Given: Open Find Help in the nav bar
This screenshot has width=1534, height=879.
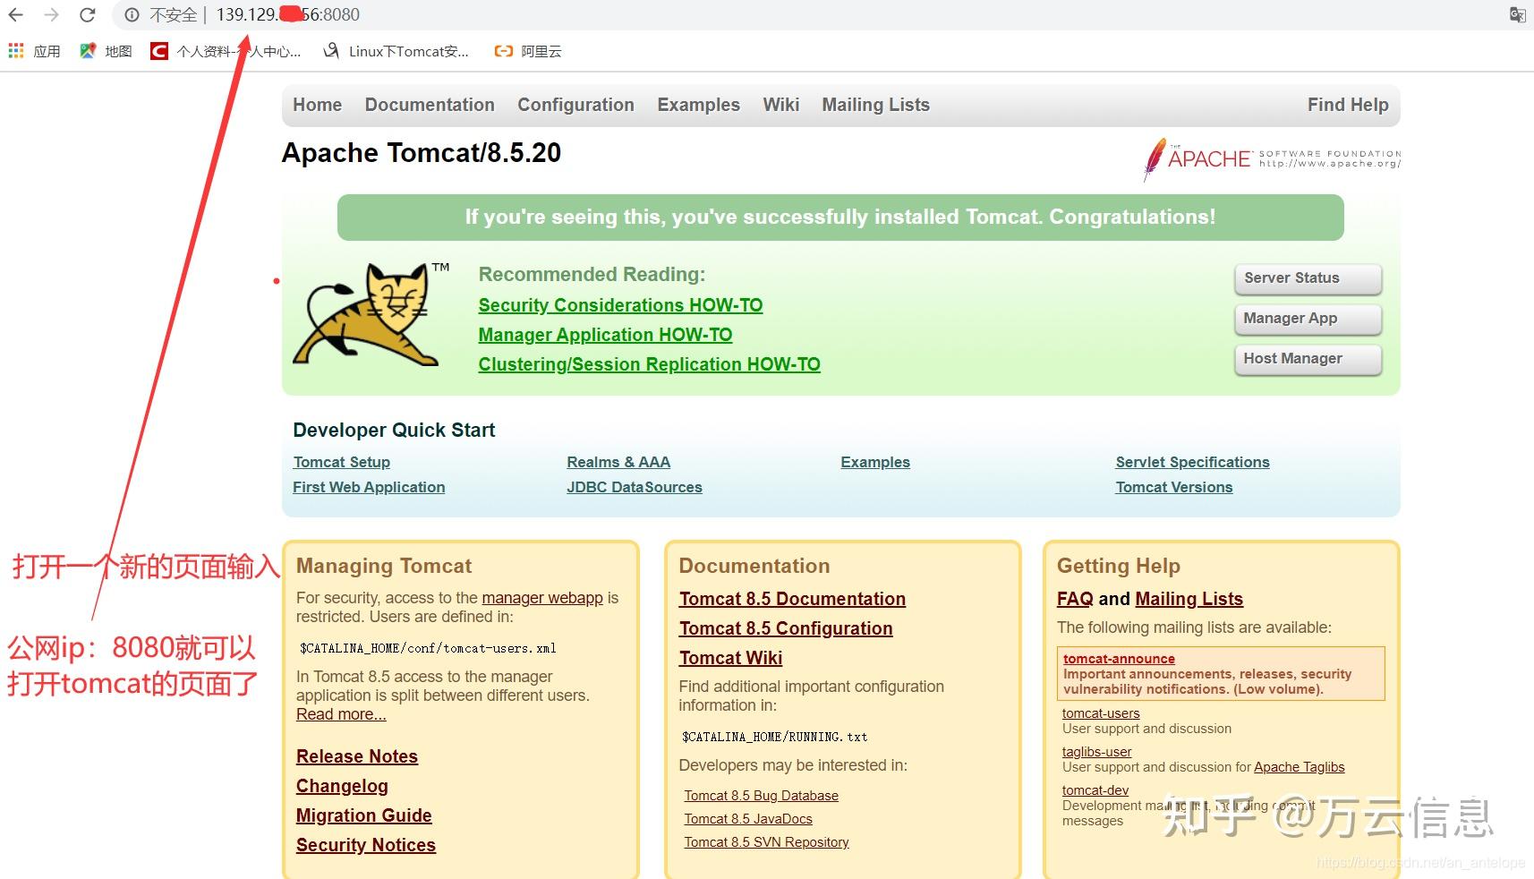Looking at the screenshot, I should 1348,105.
